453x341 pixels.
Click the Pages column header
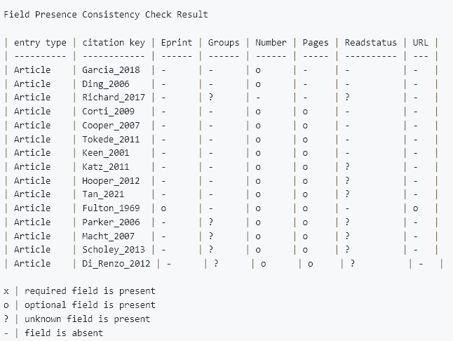(316, 43)
